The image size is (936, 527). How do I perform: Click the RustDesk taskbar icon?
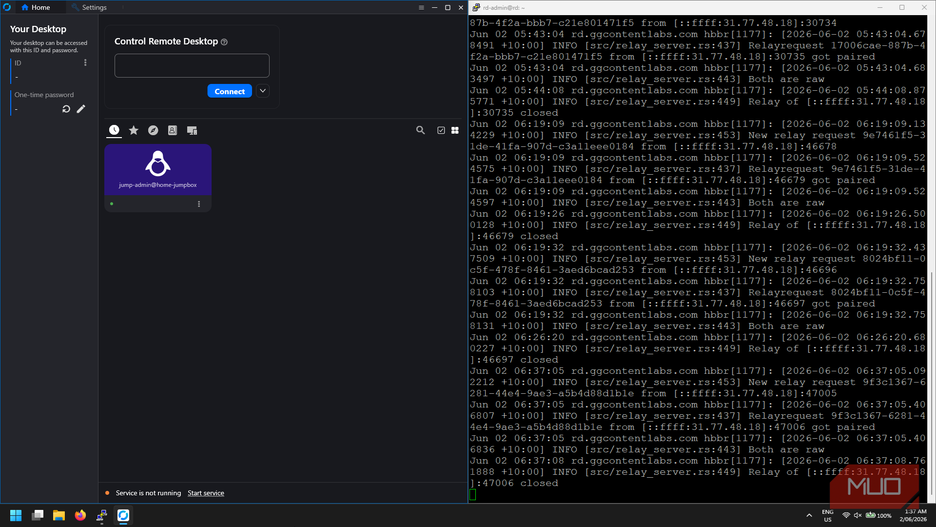point(123,515)
